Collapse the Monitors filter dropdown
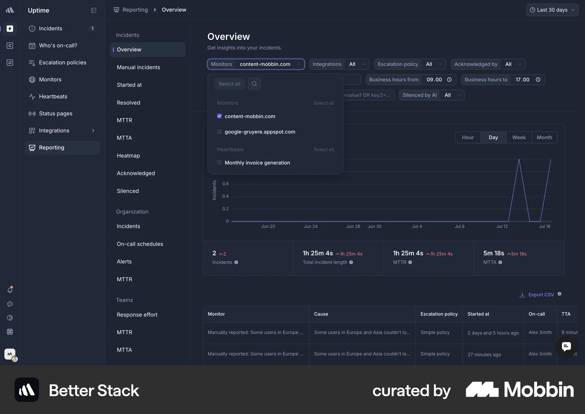The width and height of the screenshot is (585, 414). pyautogui.click(x=256, y=64)
